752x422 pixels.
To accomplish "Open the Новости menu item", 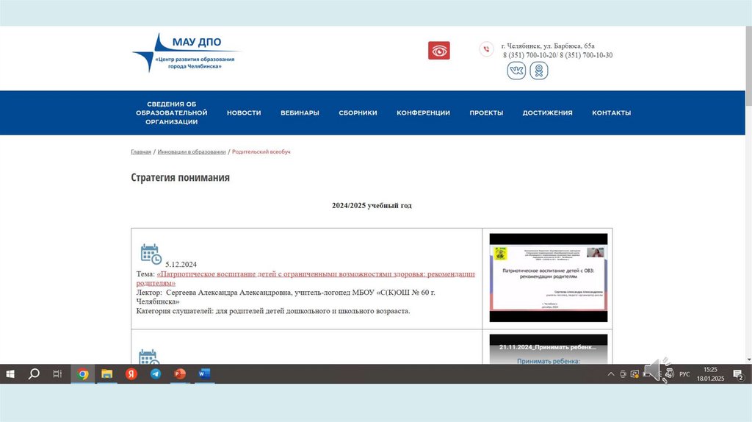I will coord(244,113).
